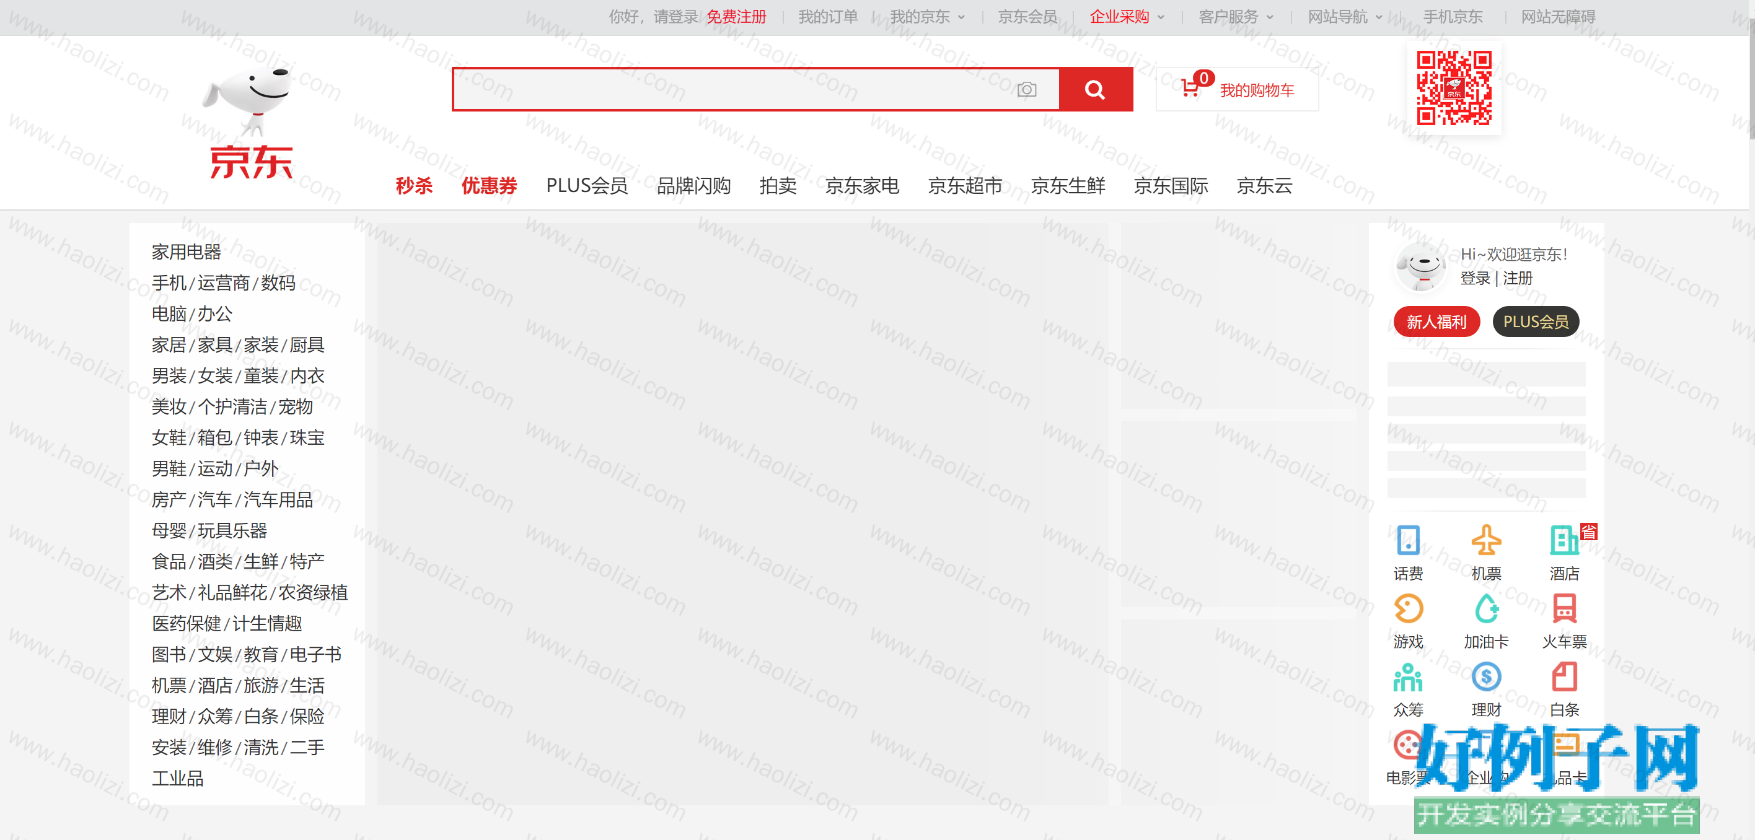The height and width of the screenshot is (840, 1755).
Task: Click the red 免费注册 link
Action: [736, 17]
